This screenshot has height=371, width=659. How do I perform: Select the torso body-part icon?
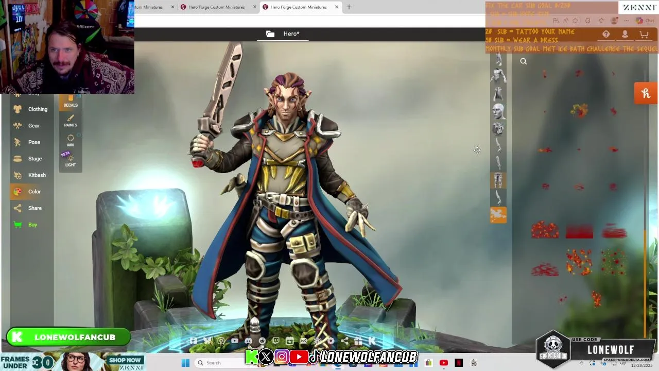click(x=498, y=77)
